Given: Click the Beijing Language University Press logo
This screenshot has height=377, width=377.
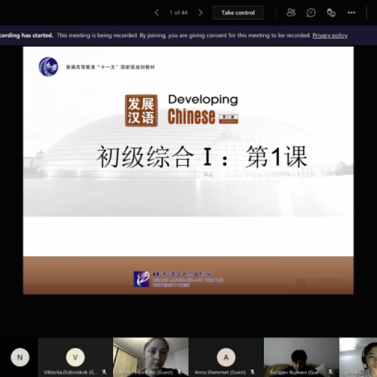Looking at the screenshot, I should tap(178, 279).
